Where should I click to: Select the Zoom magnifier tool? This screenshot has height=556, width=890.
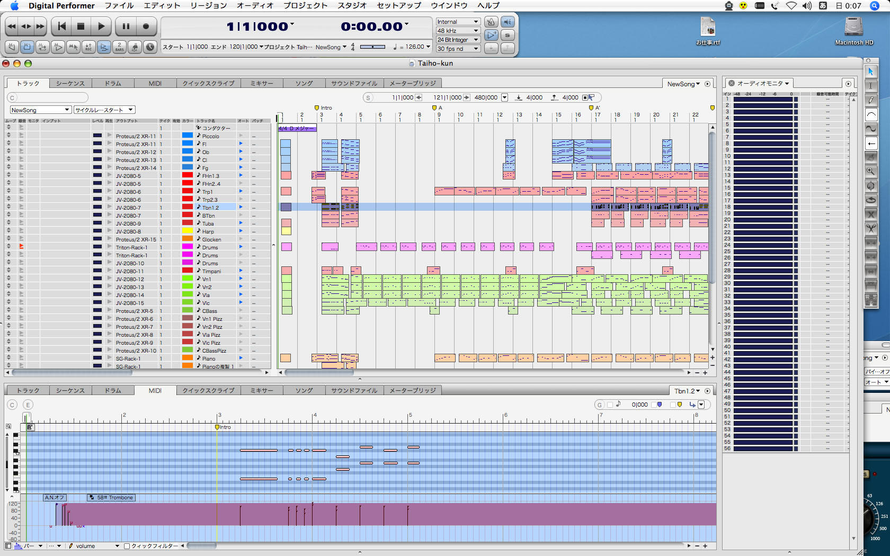point(870,172)
